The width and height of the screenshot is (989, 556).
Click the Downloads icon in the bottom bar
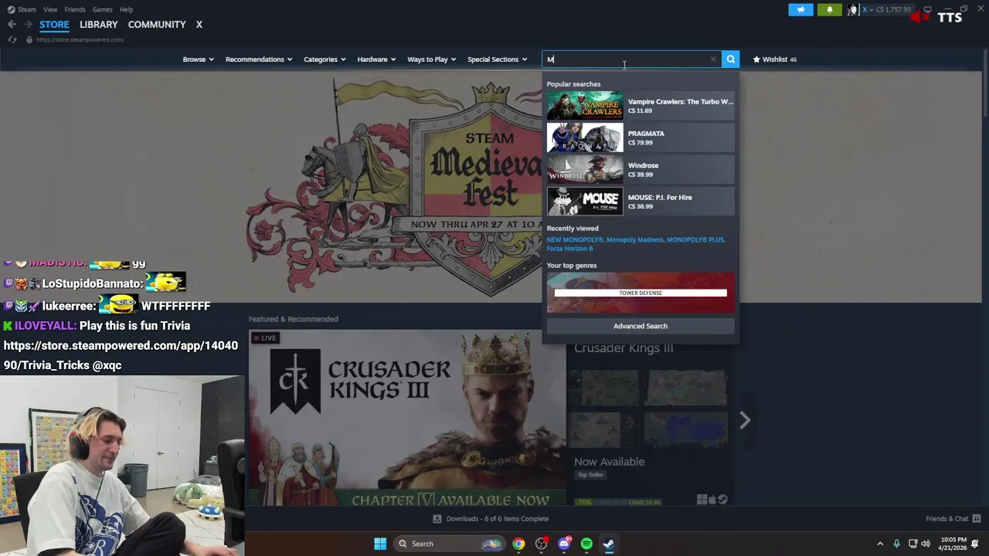click(437, 519)
